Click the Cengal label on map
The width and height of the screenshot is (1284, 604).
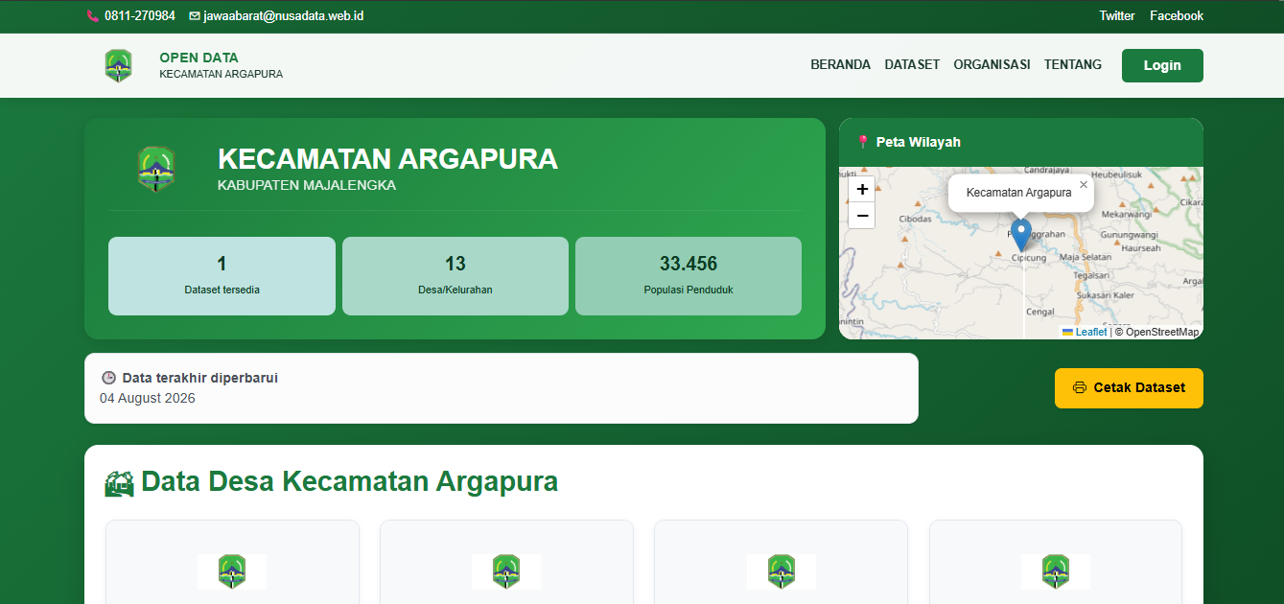(1040, 312)
